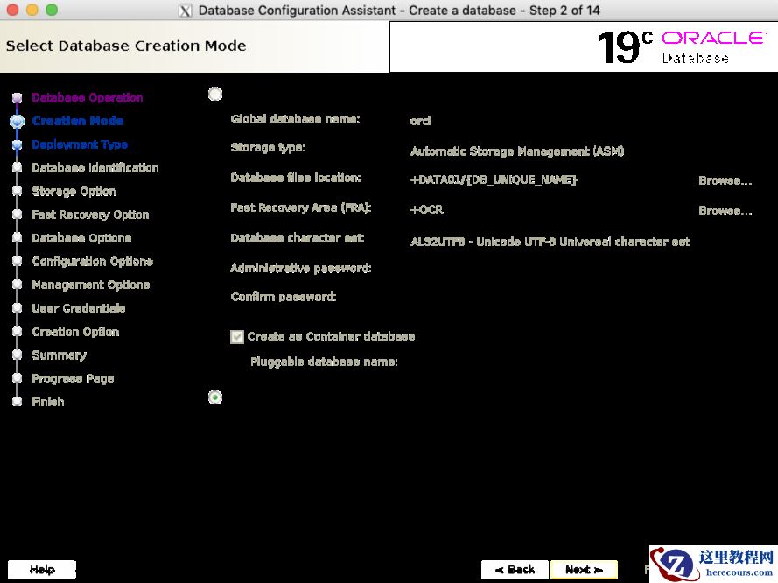Select the lower radio button below Pluggable database name
This screenshot has width=778, height=583.
[x=214, y=397]
